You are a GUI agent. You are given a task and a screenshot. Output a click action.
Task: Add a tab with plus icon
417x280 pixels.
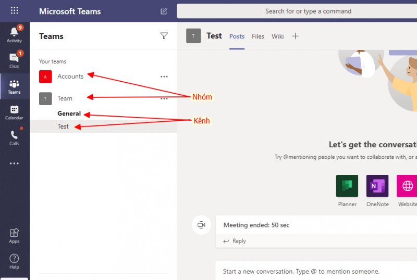coord(295,36)
